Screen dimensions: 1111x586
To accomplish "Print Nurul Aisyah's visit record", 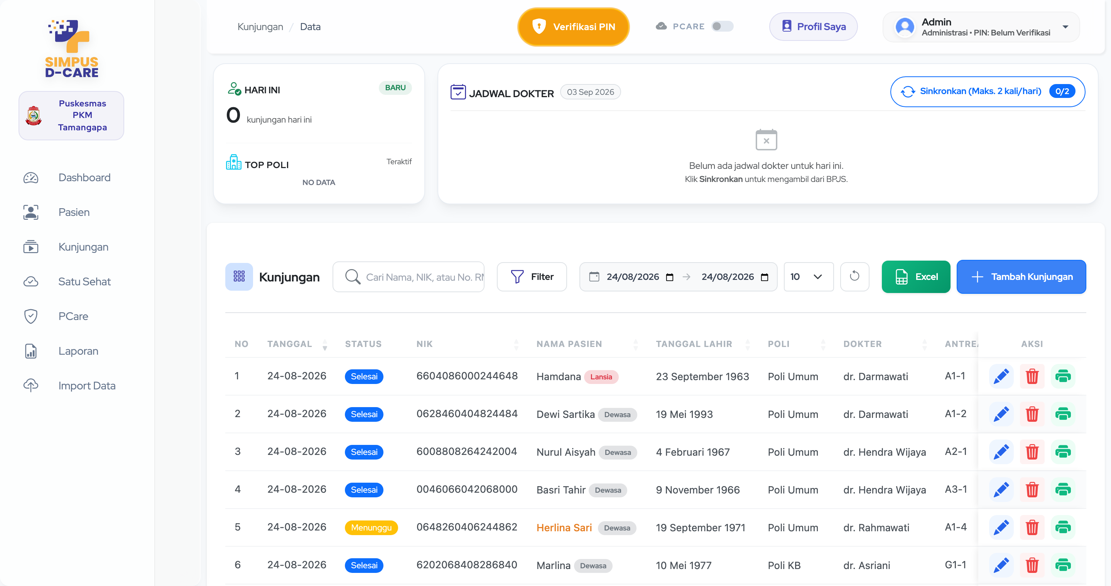I will pyautogui.click(x=1063, y=452).
